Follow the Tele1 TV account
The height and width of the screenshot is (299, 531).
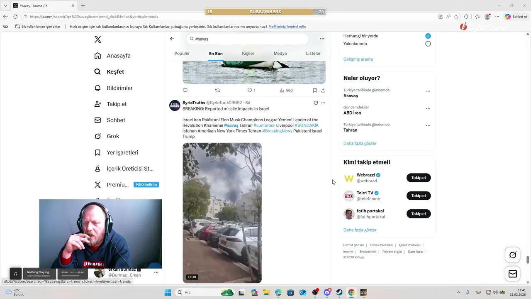tap(419, 196)
